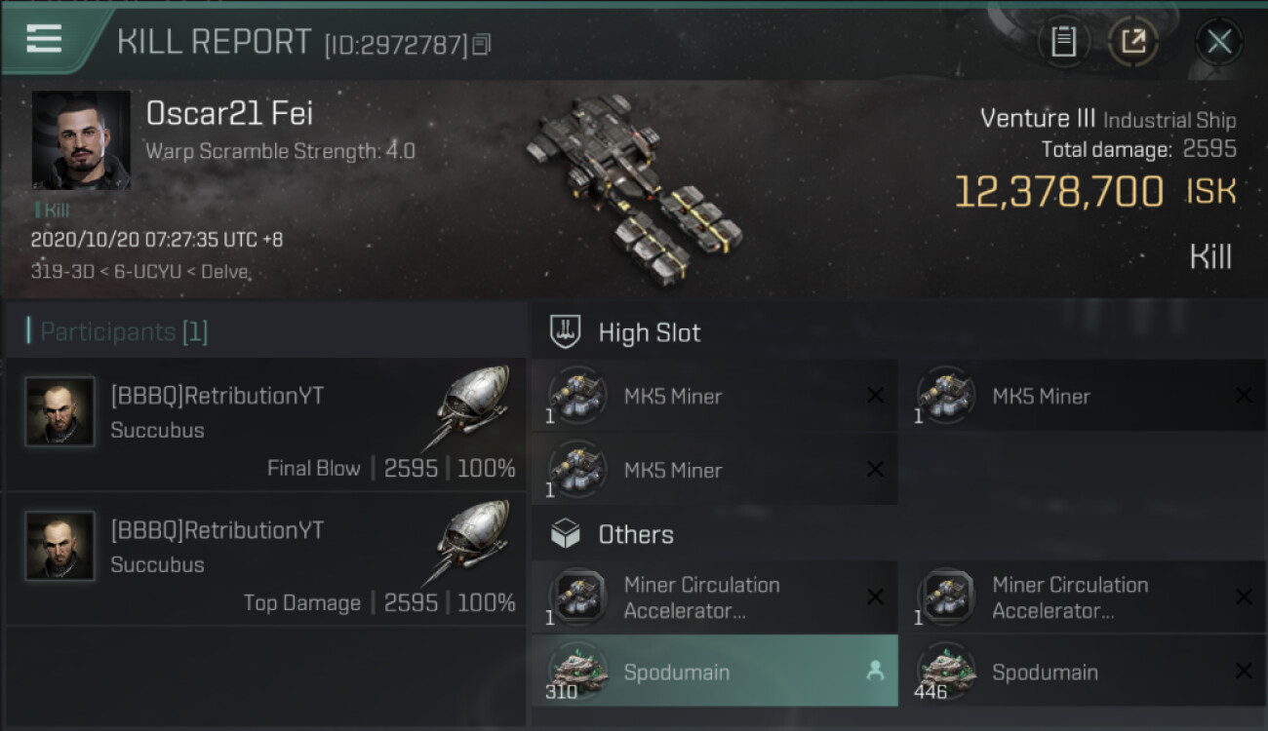Select the Final Blow RetributionYT portrait
This screenshot has height=731, width=1268.
point(60,411)
